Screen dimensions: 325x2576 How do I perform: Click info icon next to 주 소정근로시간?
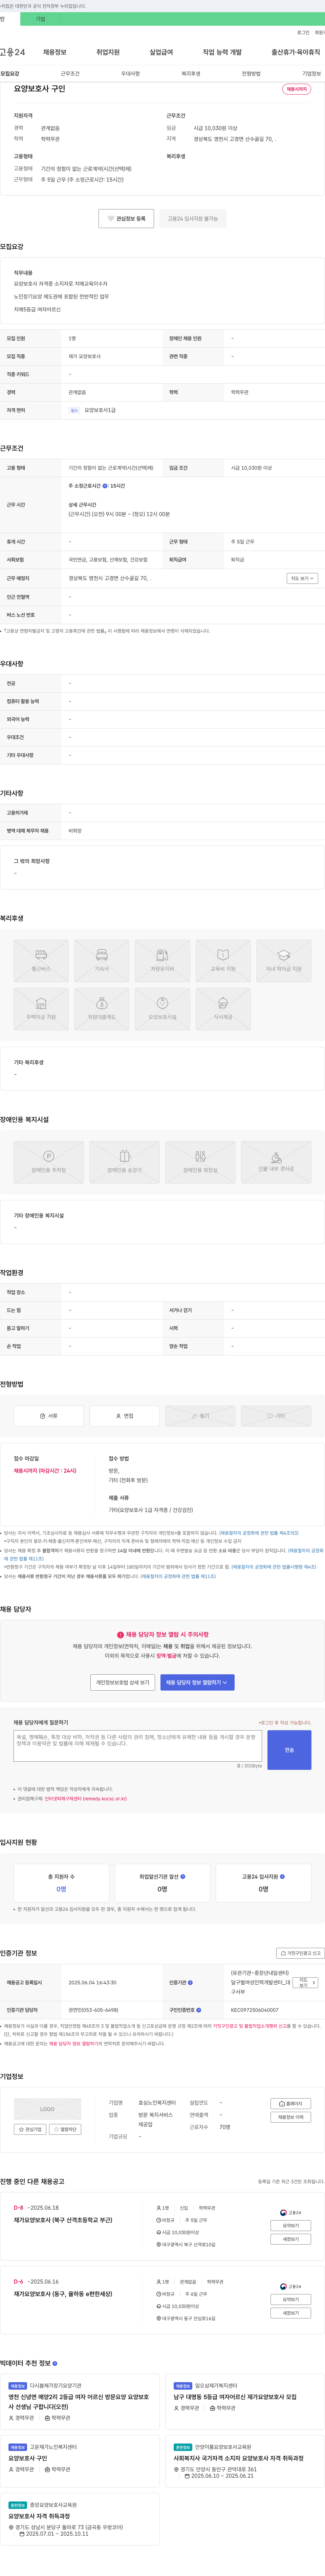105,486
